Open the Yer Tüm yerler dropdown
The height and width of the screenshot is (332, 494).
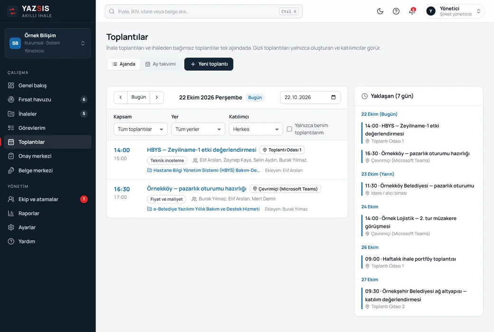pyautogui.click(x=198, y=129)
